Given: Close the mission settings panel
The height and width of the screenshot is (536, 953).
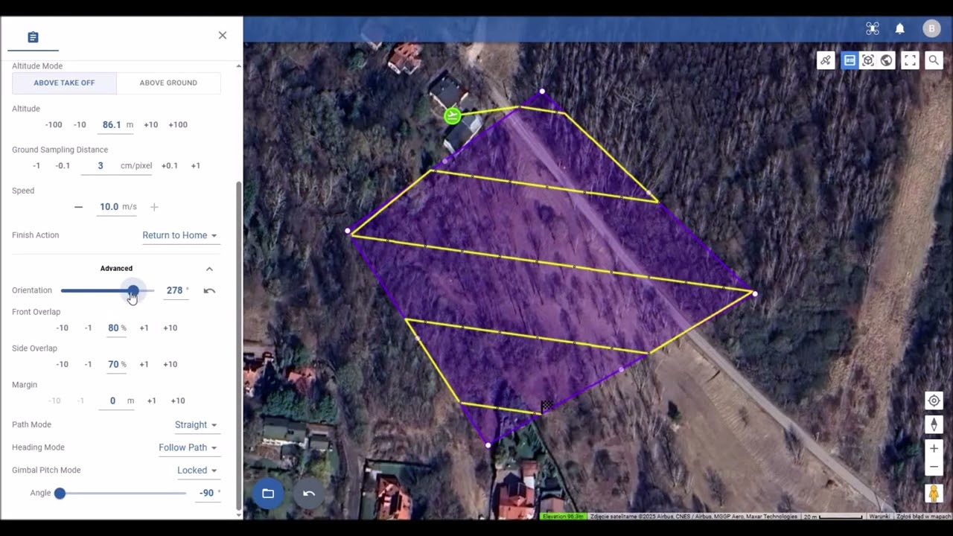Looking at the screenshot, I should (x=223, y=35).
